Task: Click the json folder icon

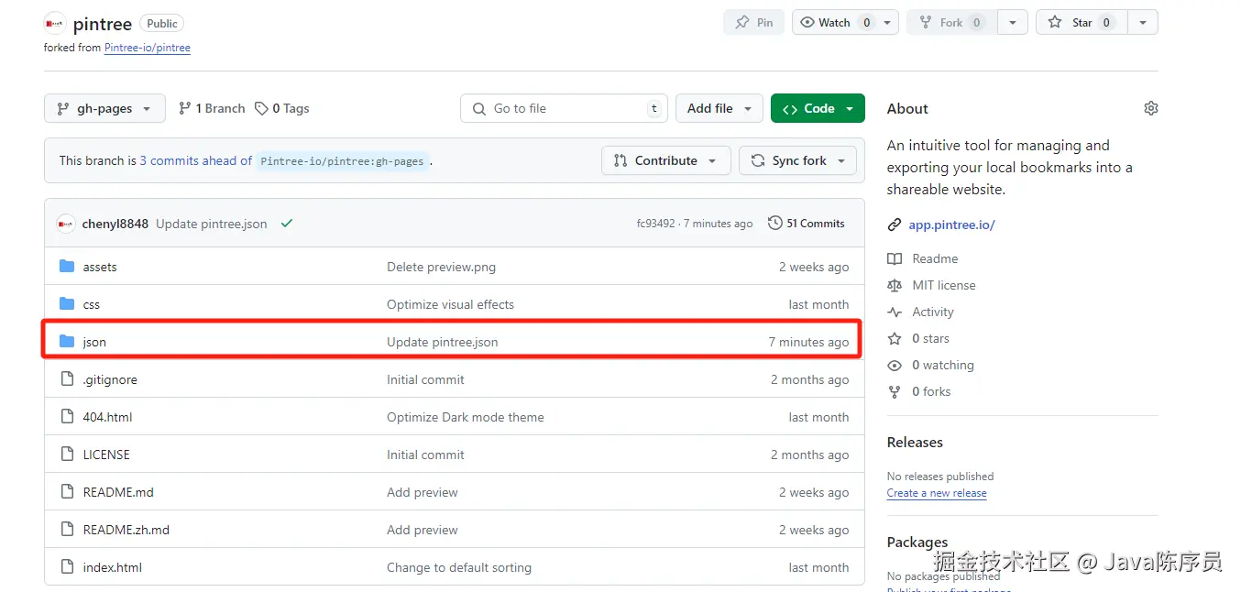Action: point(66,342)
